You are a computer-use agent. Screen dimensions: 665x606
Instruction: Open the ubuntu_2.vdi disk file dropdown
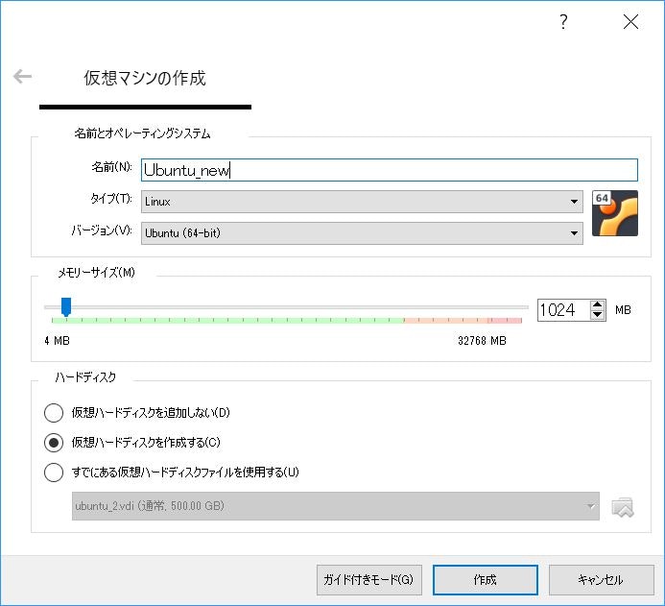tap(336, 506)
